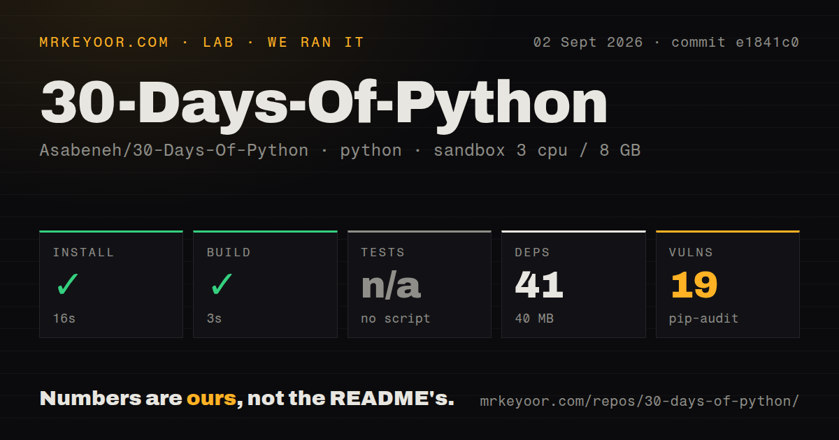Click the header text 'MRKEYOOR.COM · LAB · WE RAN IT'
The height and width of the screenshot is (440, 839).
coord(202,43)
